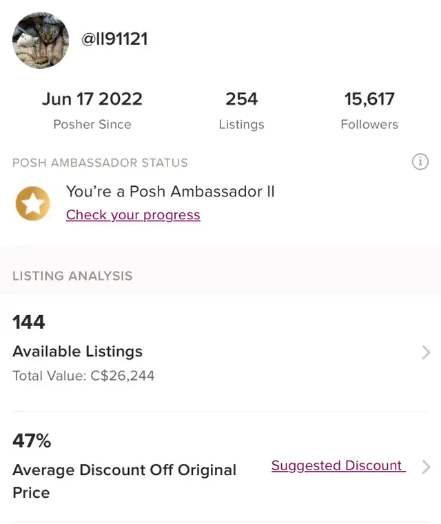Open the @ll91121 username profile
The width and height of the screenshot is (441, 524).
(x=114, y=39)
